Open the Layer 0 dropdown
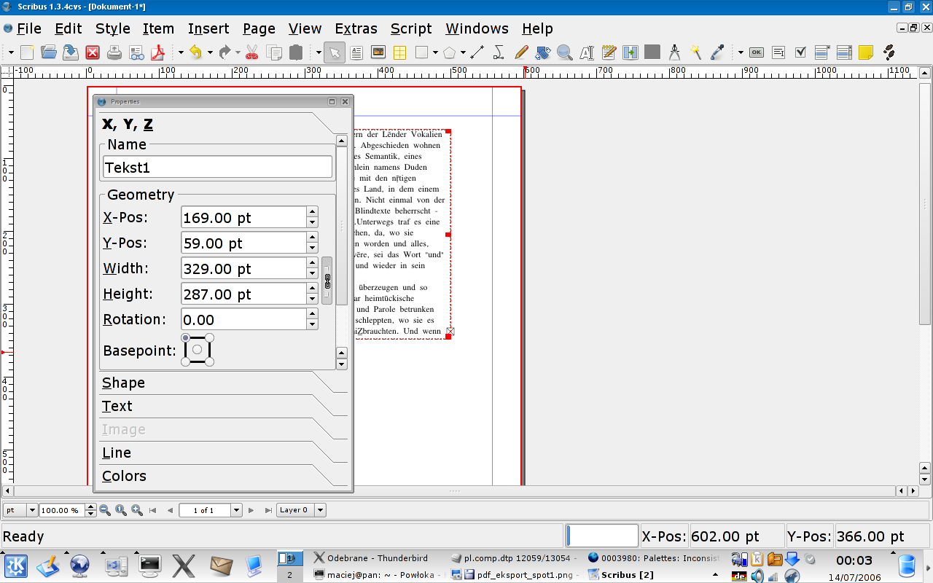This screenshot has width=933, height=583. click(x=320, y=510)
